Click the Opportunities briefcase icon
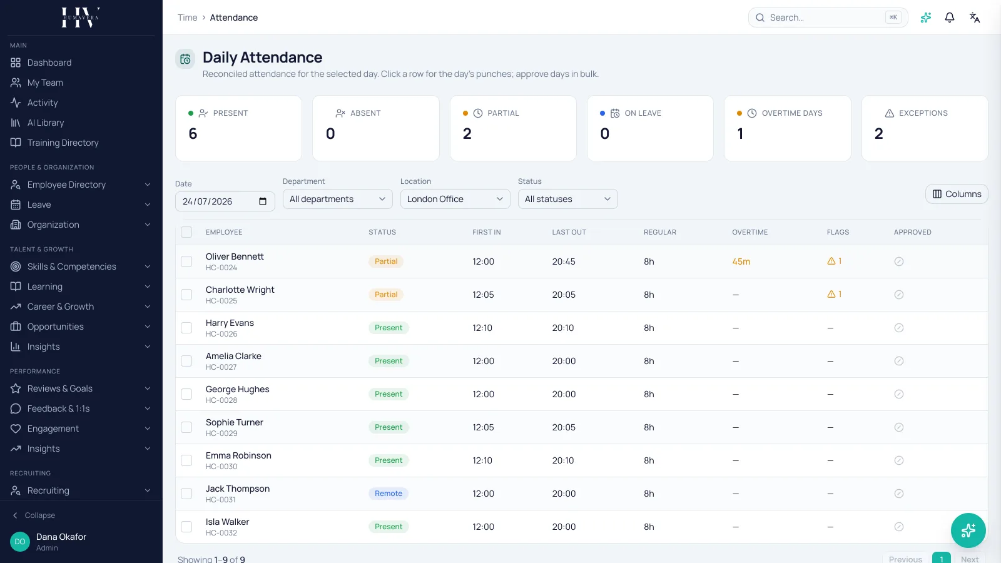 (x=16, y=327)
